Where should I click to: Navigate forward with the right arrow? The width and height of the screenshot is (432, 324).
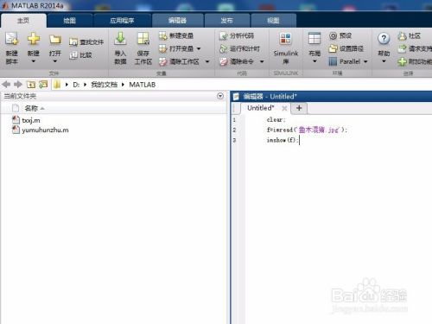coord(18,85)
